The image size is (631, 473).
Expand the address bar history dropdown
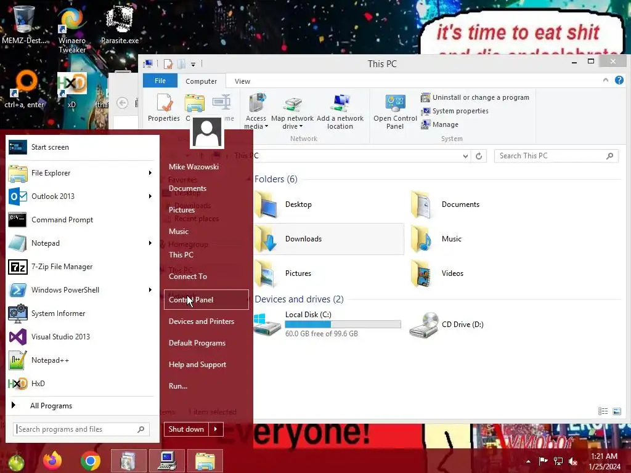(x=465, y=156)
